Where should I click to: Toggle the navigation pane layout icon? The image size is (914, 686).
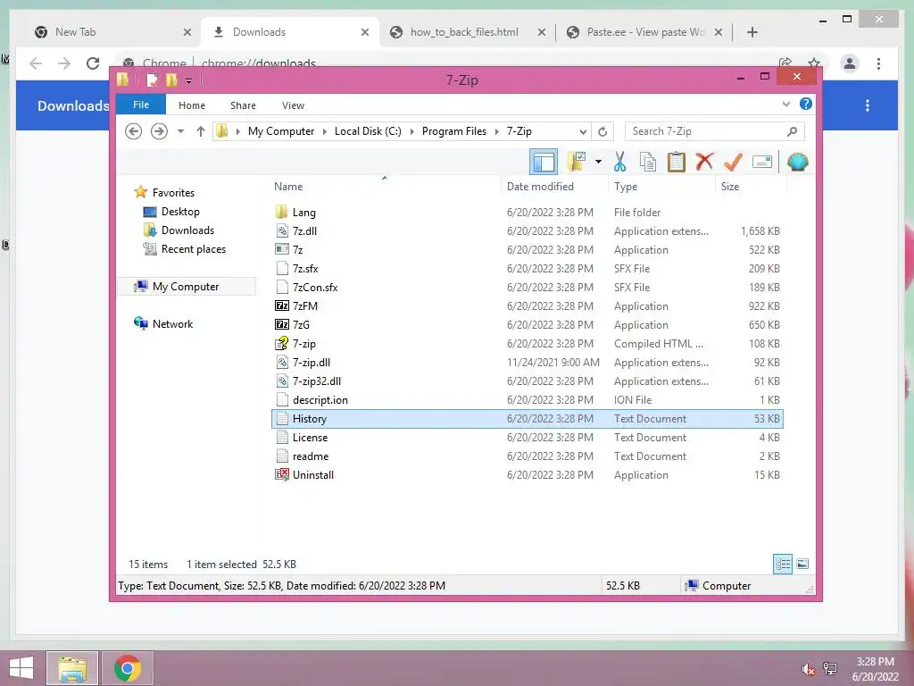click(544, 163)
